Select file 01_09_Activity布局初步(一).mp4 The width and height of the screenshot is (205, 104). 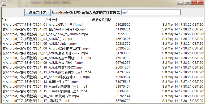click(x=43, y=63)
